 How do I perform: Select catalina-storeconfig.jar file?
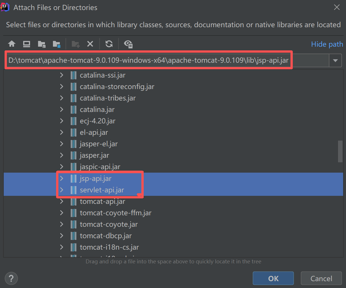[x=117, y=87]
